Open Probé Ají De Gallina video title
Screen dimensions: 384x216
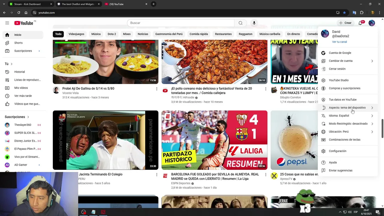(x=88, y=88)
